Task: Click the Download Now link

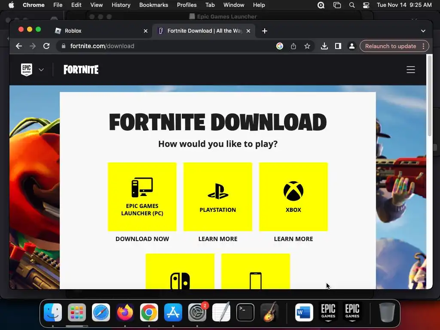Action: tap(142, 239)
